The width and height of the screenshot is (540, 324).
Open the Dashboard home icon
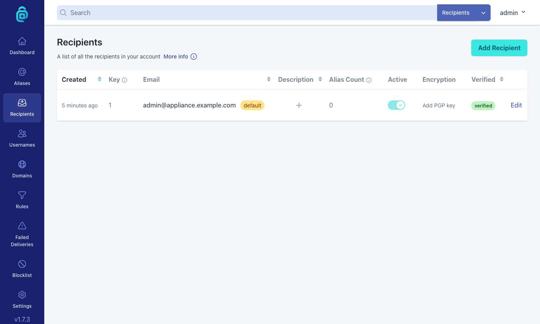coord(22,41)
